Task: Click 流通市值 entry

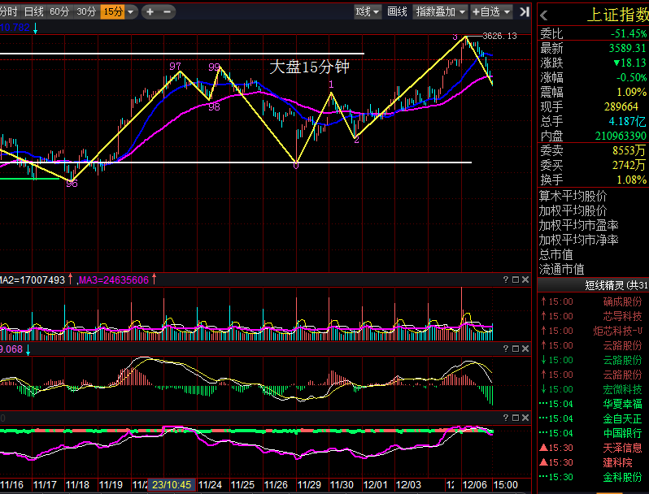Action: click(562, 270)
